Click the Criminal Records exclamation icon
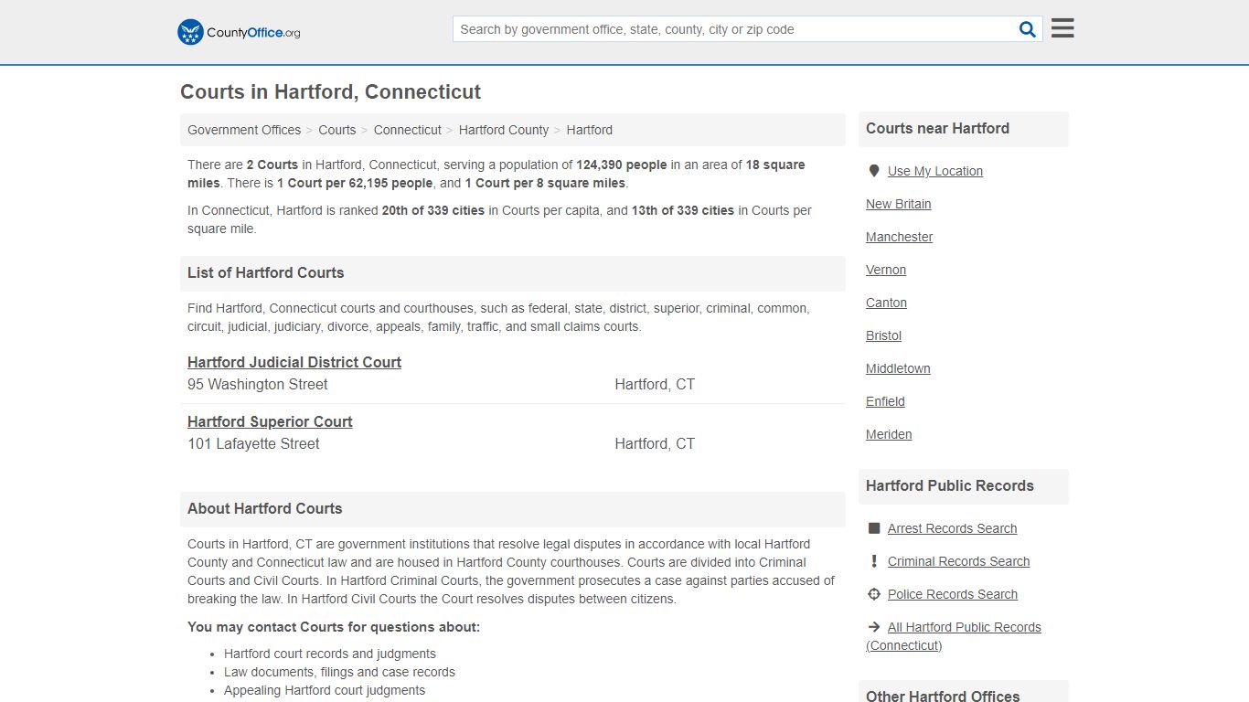Screen dimensions: 1249x702 point(873,561)
